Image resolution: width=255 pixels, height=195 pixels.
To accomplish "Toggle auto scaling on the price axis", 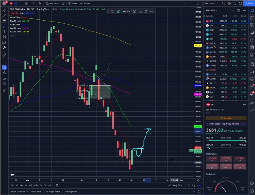I will [x=199, y=186].
